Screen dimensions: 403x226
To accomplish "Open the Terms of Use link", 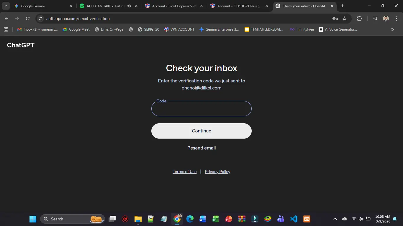I will click(x=185, y=172).
